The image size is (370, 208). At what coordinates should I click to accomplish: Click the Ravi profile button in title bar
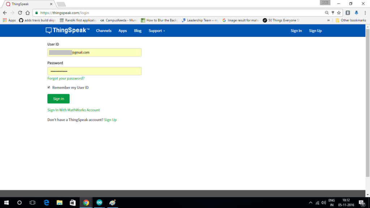point(325,3)
